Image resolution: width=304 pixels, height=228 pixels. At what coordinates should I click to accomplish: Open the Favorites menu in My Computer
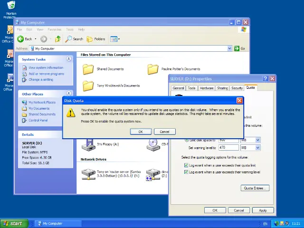[x=55, y=29]
